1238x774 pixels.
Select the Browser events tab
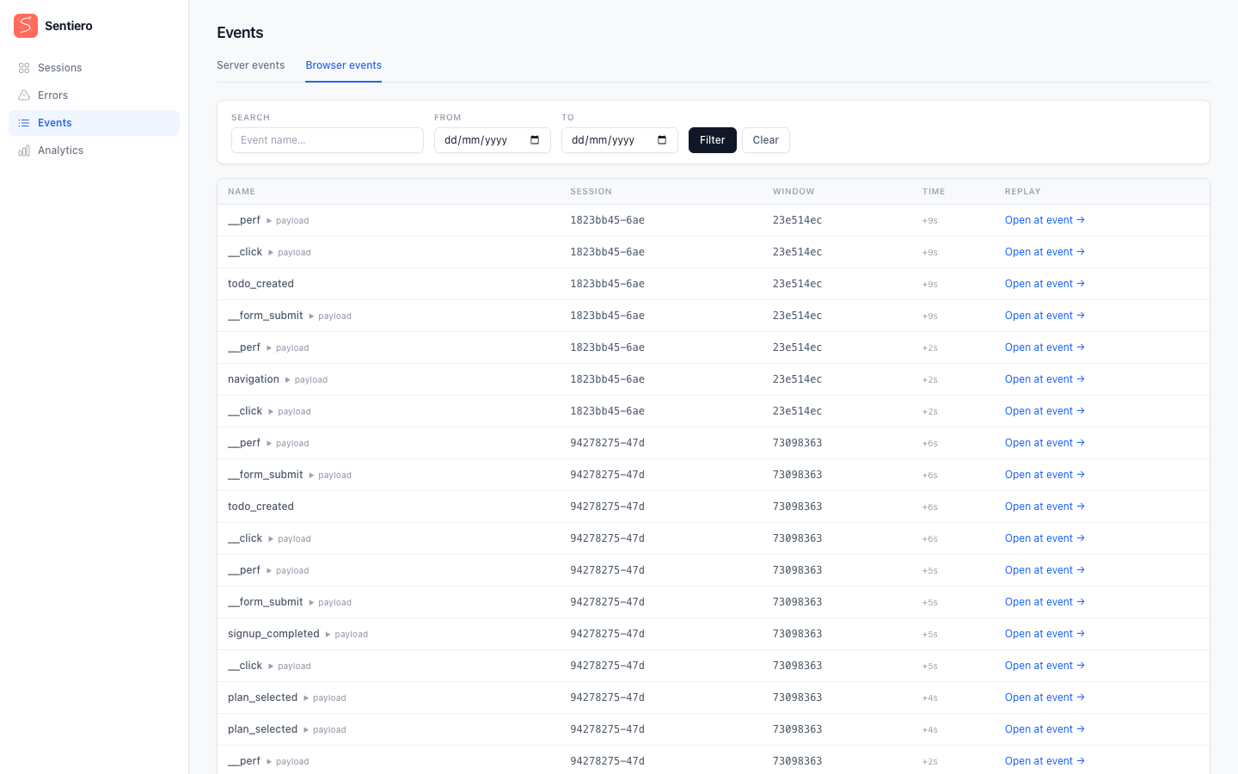tap(343, 65)
